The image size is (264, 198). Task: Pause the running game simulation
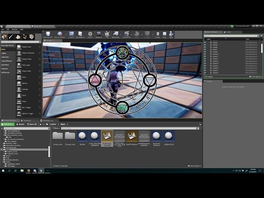click(158, 34)
